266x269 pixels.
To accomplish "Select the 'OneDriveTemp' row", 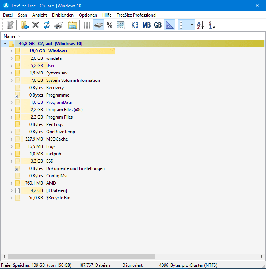I will 133,132.
